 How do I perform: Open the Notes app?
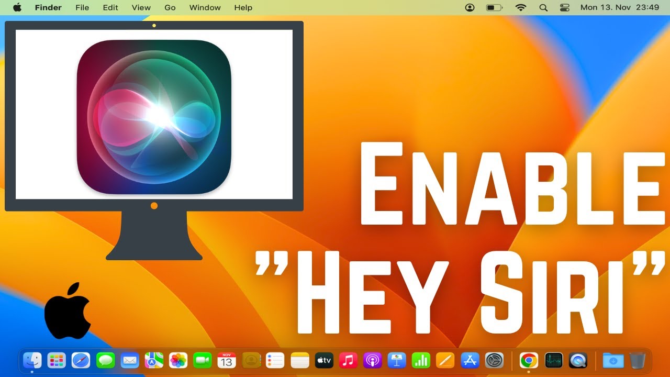[x=300, y=360]
